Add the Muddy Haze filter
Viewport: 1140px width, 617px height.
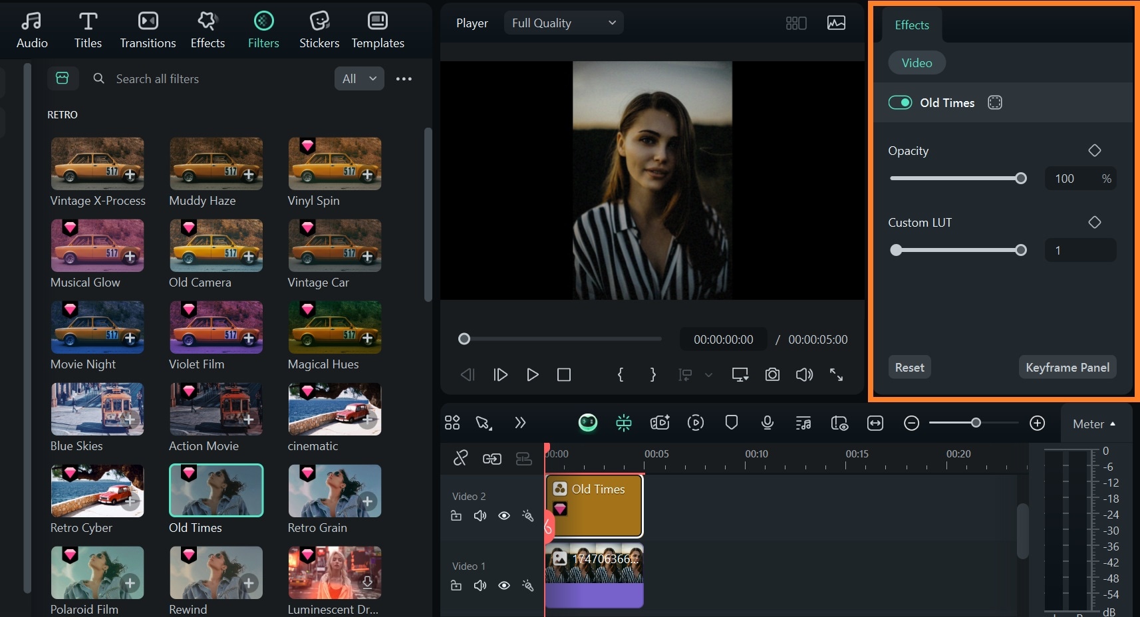click(249, 175)
